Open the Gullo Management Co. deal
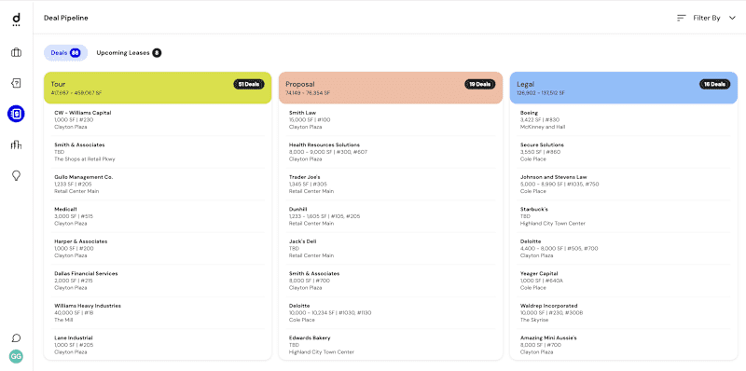The height and width of the screenshot is (371, 746). pos(159,184)
